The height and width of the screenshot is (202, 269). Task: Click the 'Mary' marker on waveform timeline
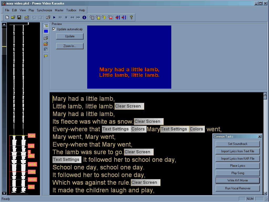(x=32, y=136)
